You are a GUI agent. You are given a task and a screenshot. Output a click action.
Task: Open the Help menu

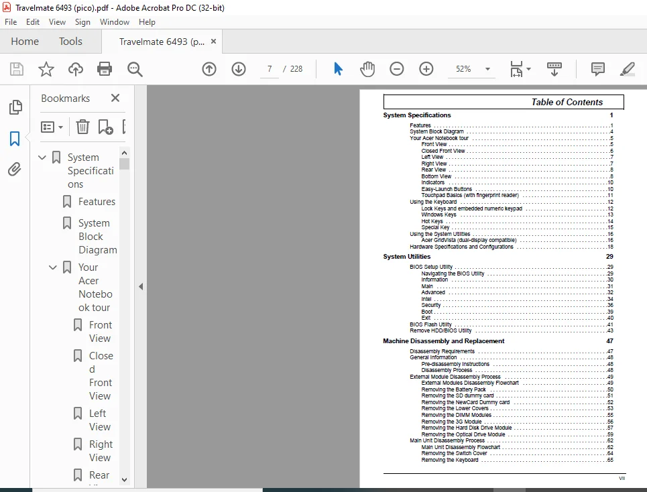click(147, 22)
